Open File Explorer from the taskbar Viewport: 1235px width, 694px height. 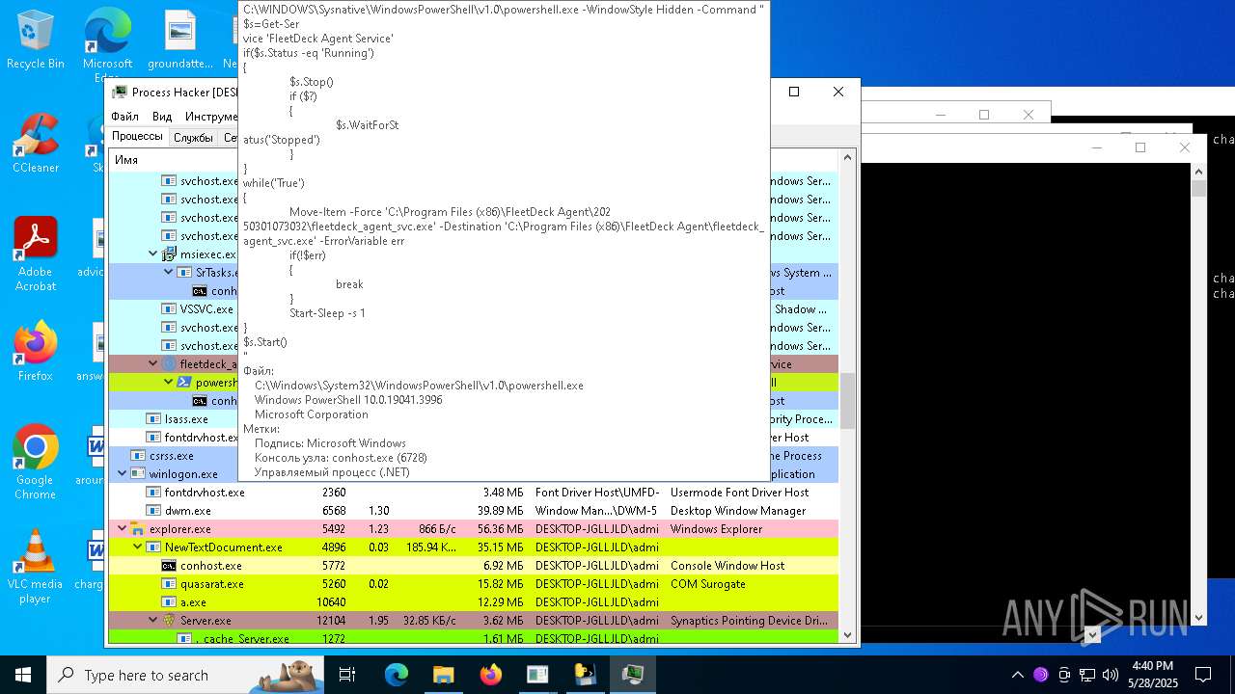(x=443, y=675)
